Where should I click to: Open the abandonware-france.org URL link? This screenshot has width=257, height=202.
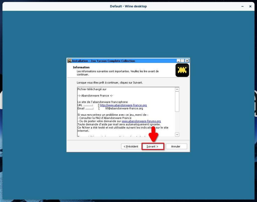pos(123,105)
